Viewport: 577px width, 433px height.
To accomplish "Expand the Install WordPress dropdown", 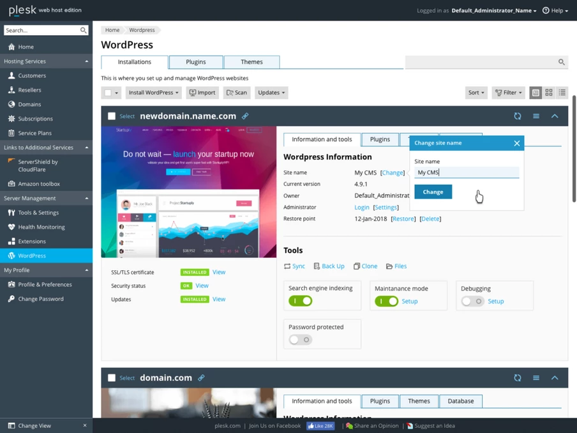I will click(x=153, y=93).
